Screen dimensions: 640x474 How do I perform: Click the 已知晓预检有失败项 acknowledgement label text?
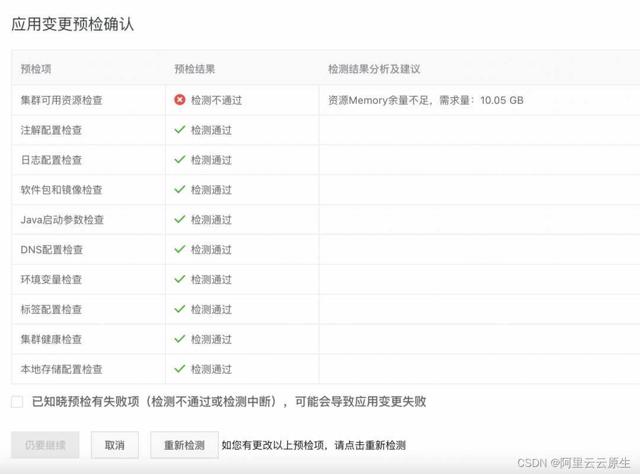coord(229,402)
